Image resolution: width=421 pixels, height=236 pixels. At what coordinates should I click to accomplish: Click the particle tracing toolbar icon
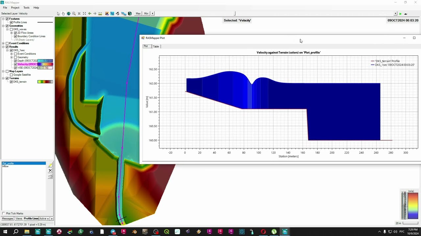(117, 13)
